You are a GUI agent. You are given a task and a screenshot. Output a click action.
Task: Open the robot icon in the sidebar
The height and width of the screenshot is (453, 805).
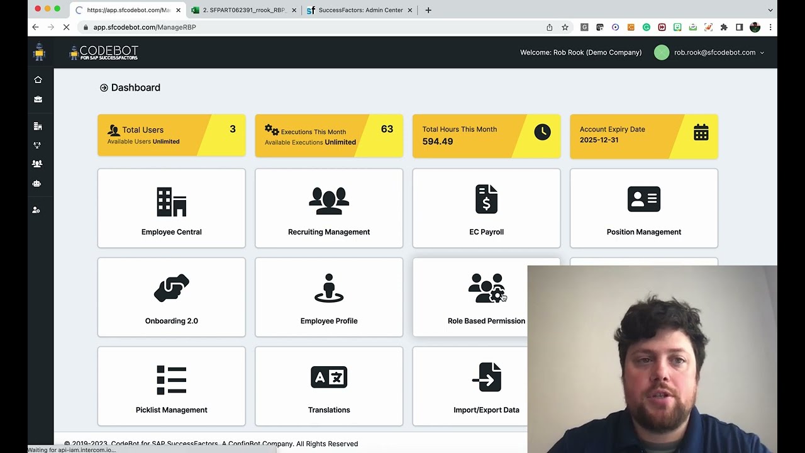point(38,184)
